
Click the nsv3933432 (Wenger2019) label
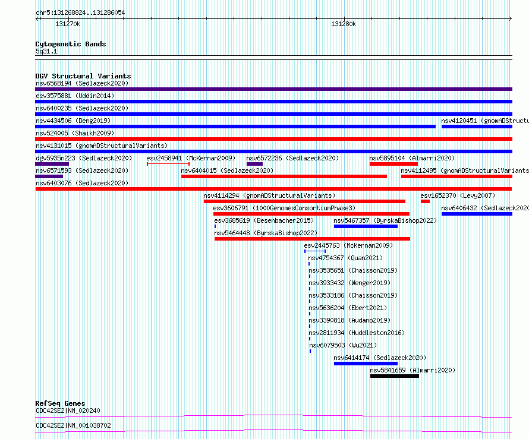[349, 283]
